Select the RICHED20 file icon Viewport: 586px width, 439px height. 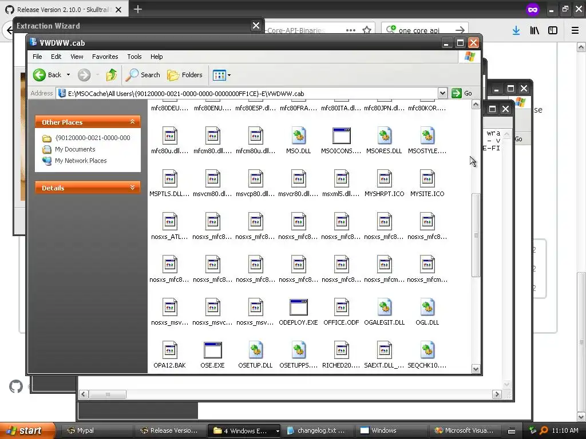point(341,350)
